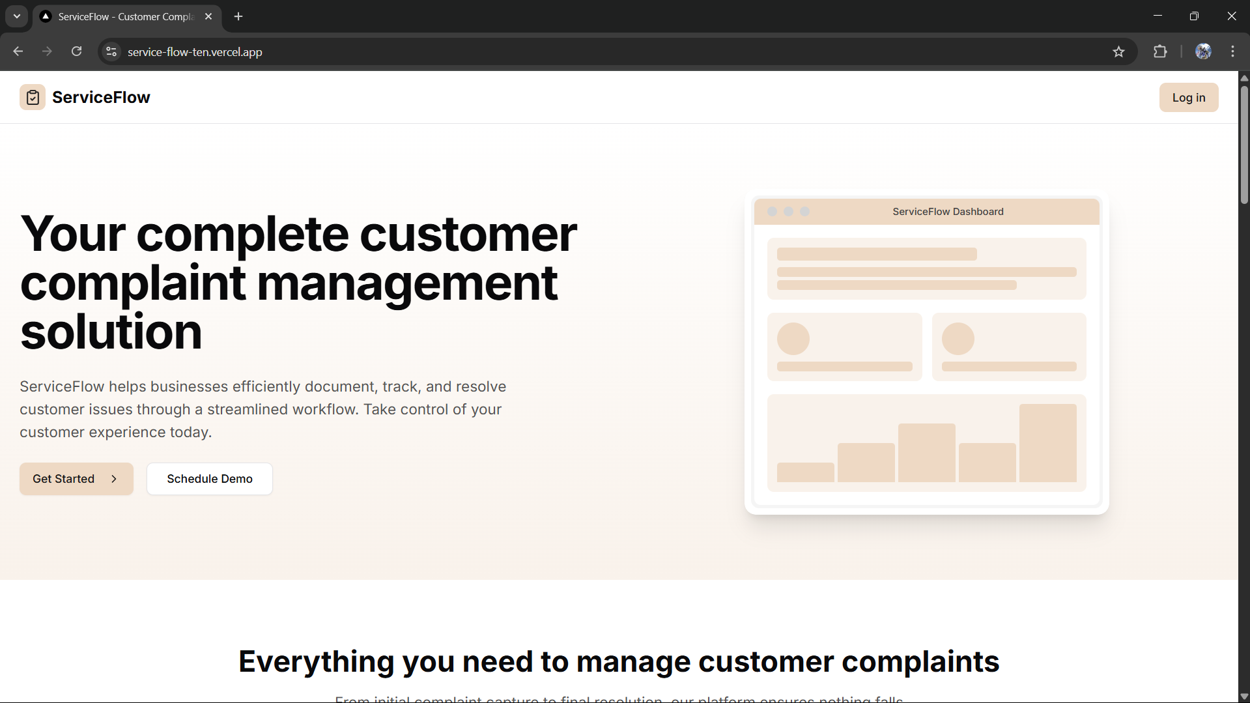
Task: Open the browser Extensions menu
Action: pyautogui.click(x=1160, y=51)
